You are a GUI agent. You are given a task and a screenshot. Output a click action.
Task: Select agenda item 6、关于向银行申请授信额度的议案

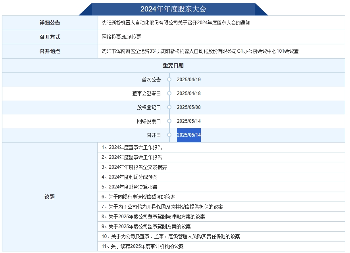pos(138,197)
